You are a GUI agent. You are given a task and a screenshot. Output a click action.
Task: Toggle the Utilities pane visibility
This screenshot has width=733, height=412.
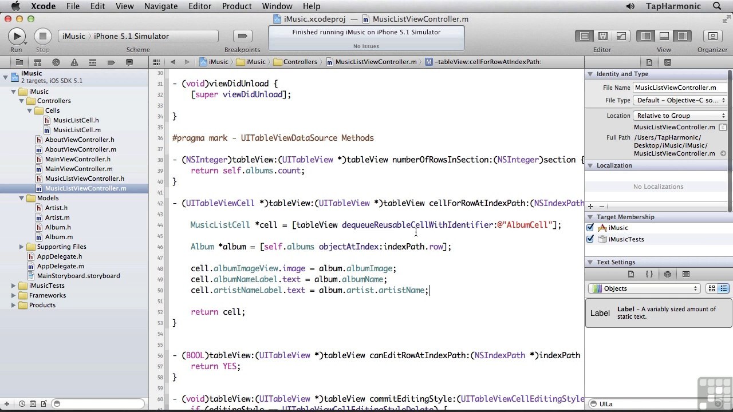pos(682,36)
